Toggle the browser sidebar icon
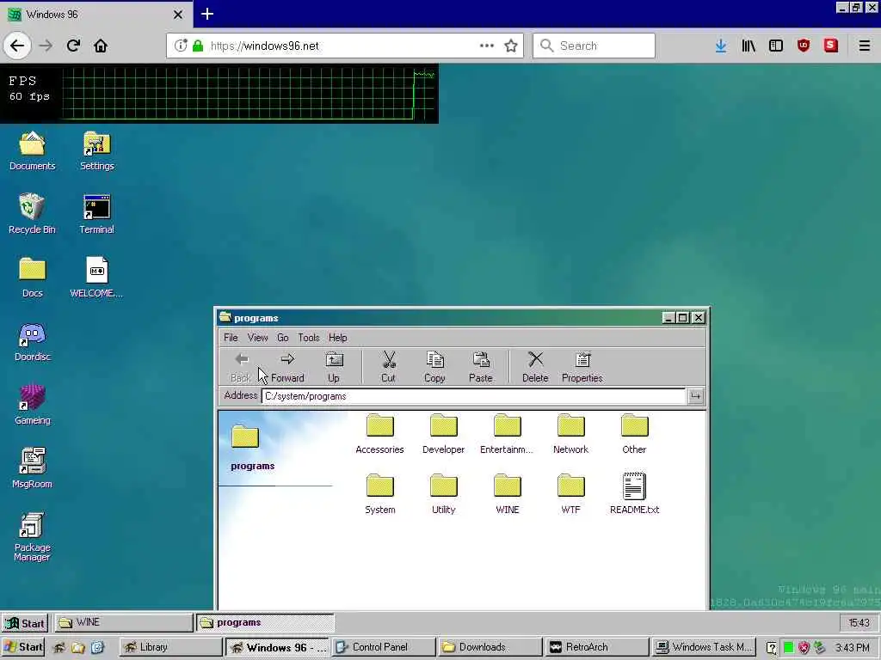881x660 pixels. pyautogui.click(x=776, y=46)
